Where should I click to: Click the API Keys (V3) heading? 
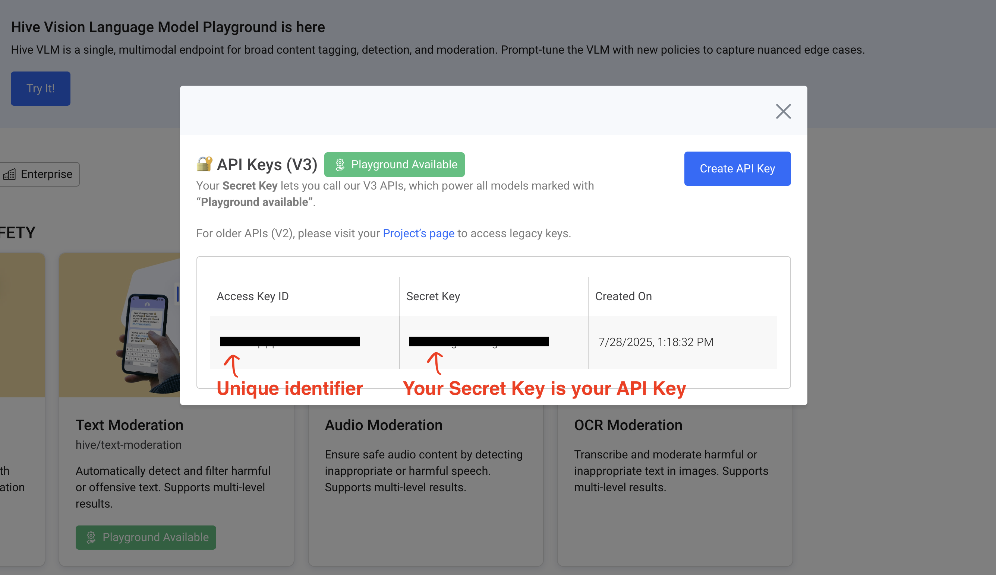(x=267, y=164)
